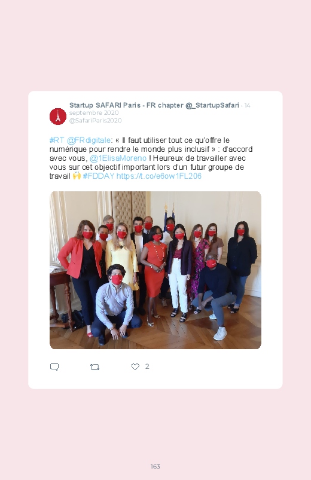Screen dimensions: 311x480
Task: Open the @FRdigitale mention link
Action: 89,140
